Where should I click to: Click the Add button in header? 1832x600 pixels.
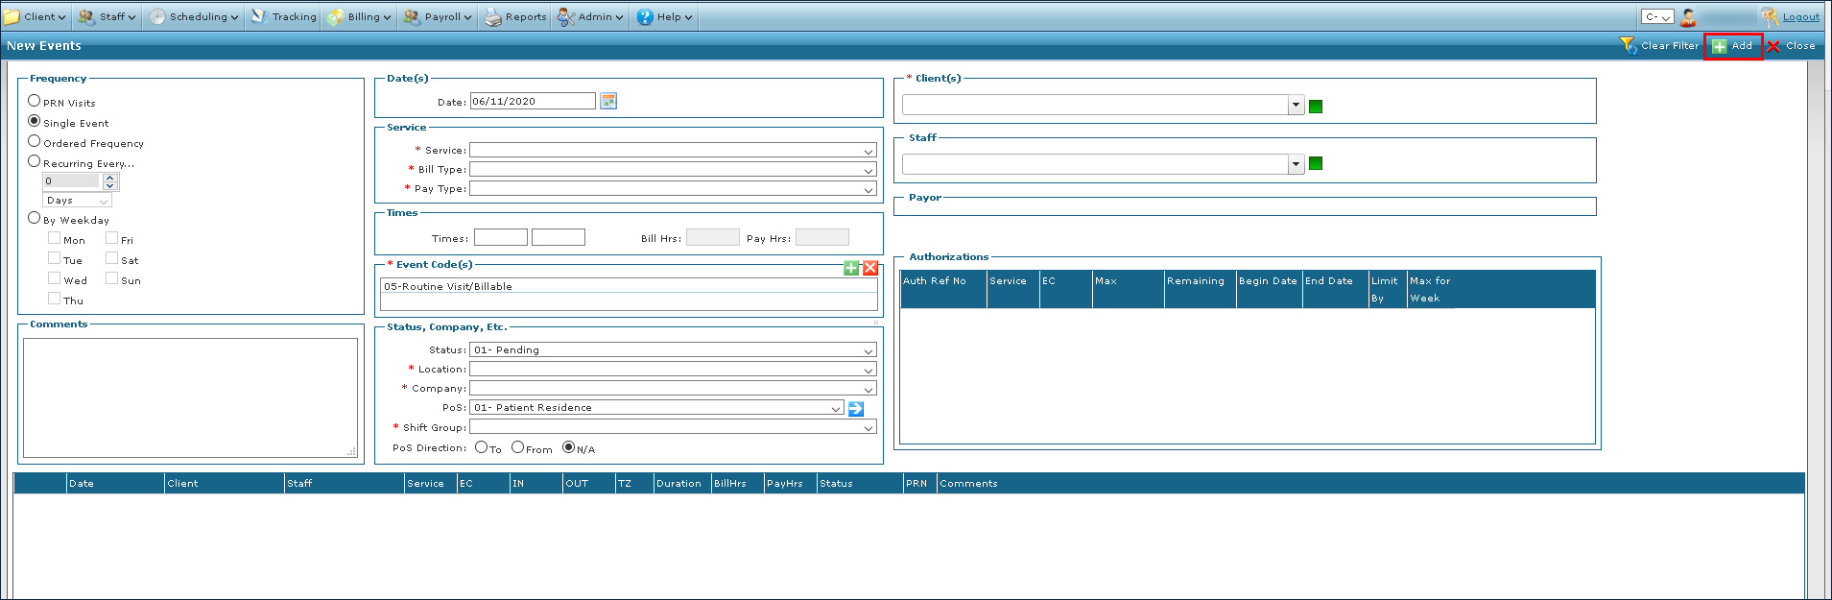point(1733,46)
